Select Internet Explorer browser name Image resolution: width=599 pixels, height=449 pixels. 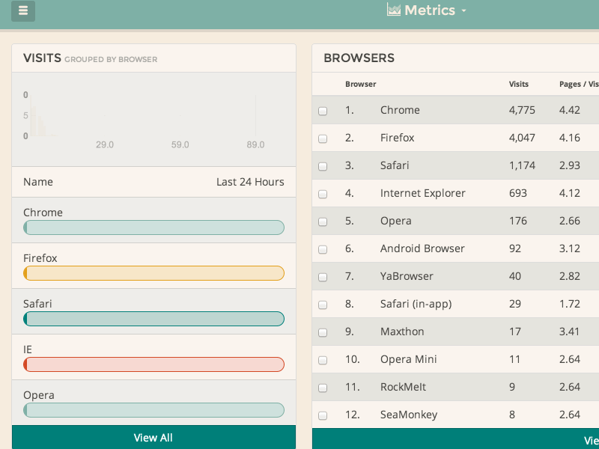(x=422, y=193)
